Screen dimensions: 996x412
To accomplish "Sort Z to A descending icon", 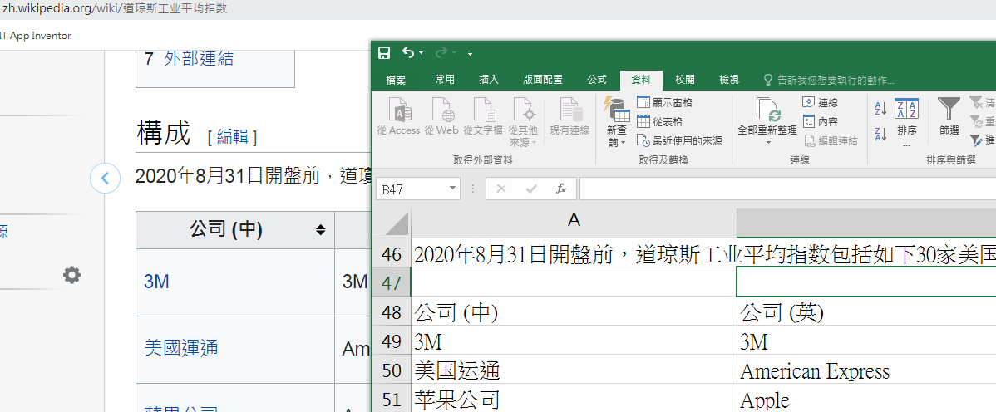I will (x=881, y=134).
